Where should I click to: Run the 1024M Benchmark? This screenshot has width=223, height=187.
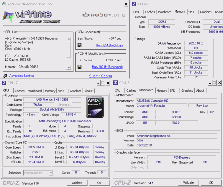108,67
